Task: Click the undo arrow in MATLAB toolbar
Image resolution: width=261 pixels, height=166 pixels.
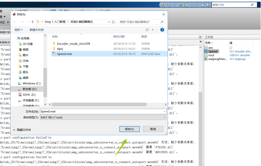Action: [192, 5]
